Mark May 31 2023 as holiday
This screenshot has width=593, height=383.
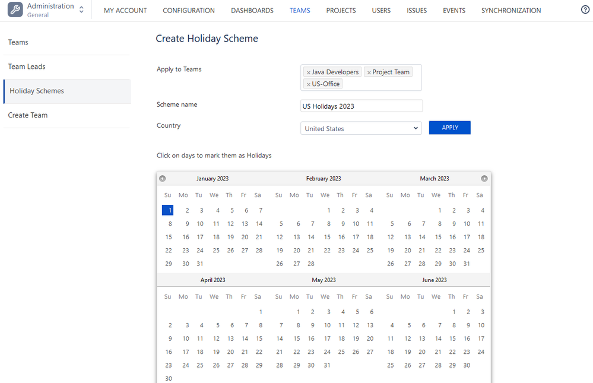coord(327,365)
